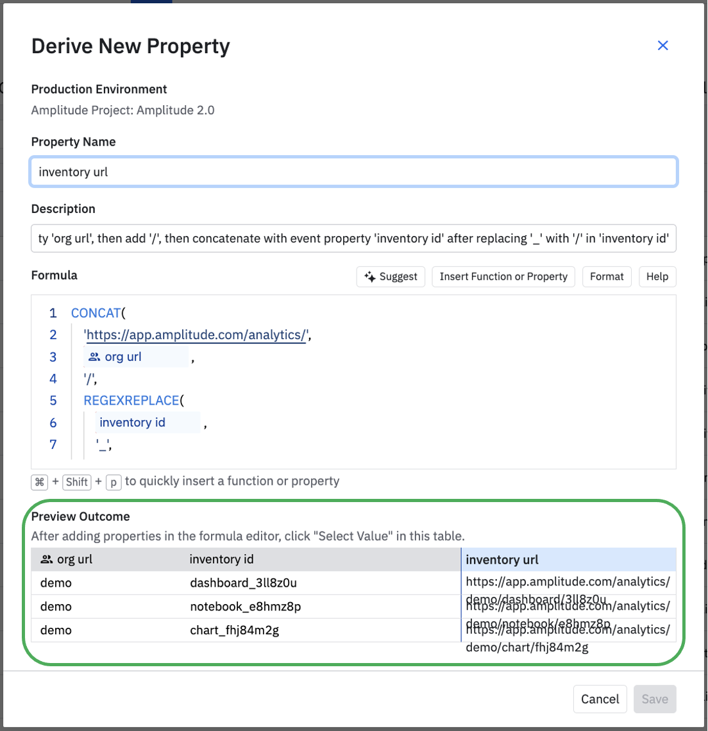This screenshot has width=708, height=731.
Task: Click the '_' string on line 7
Action: coord(103,444)
